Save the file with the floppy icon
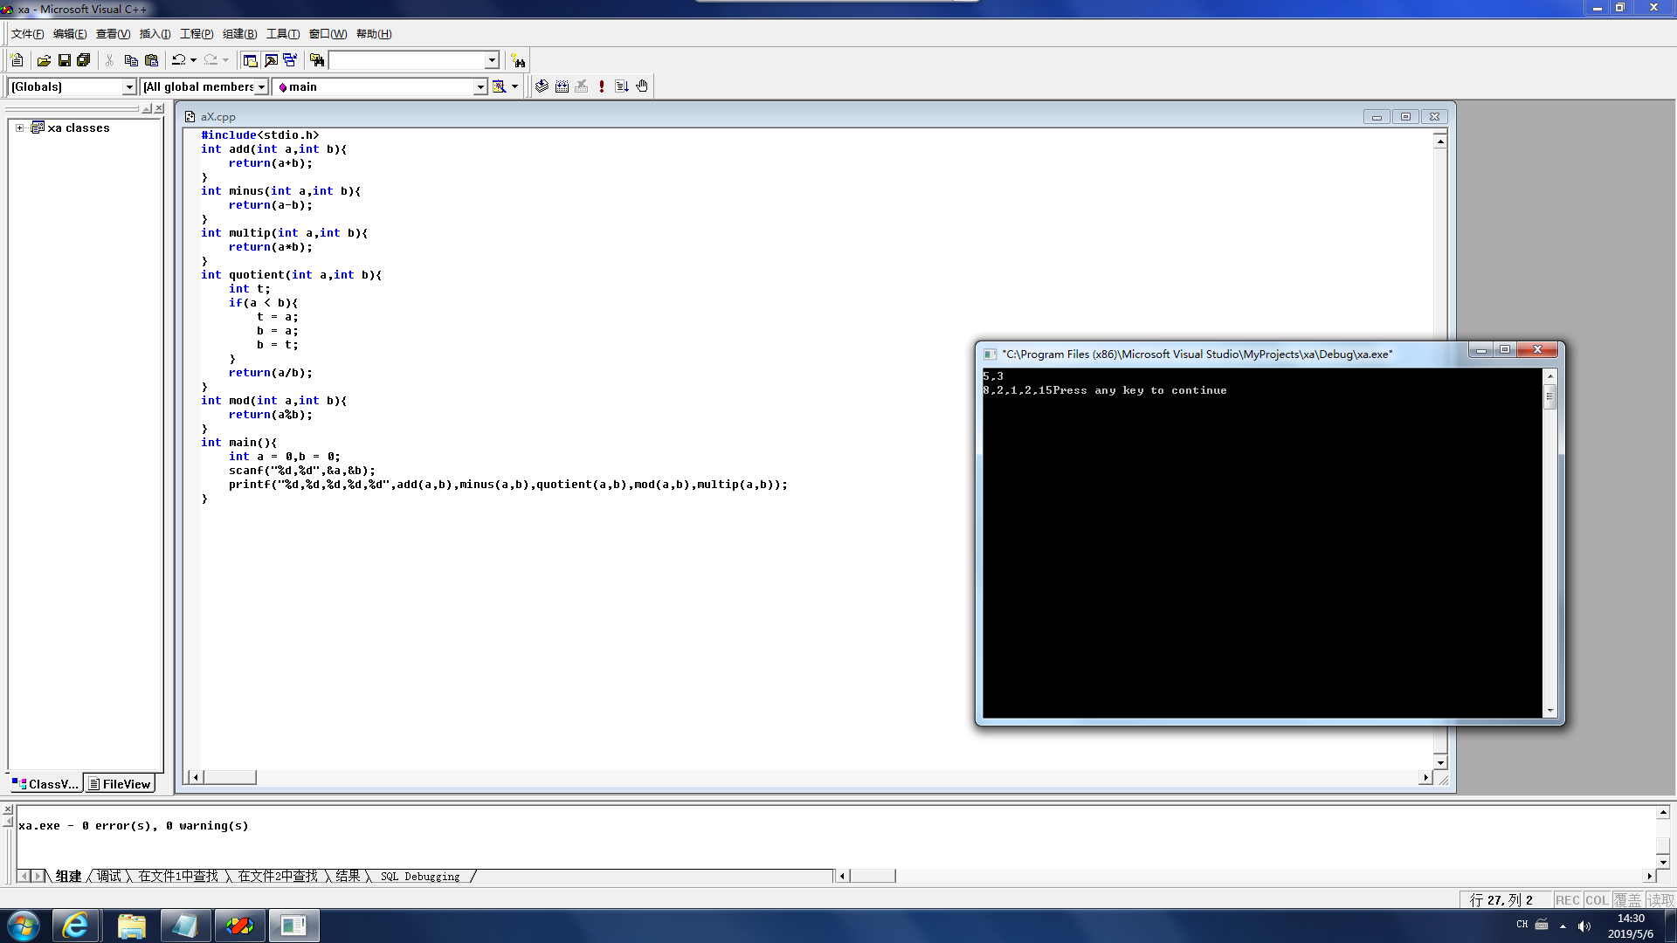This screenshot has height=943, width=1677. click(64, 60)
